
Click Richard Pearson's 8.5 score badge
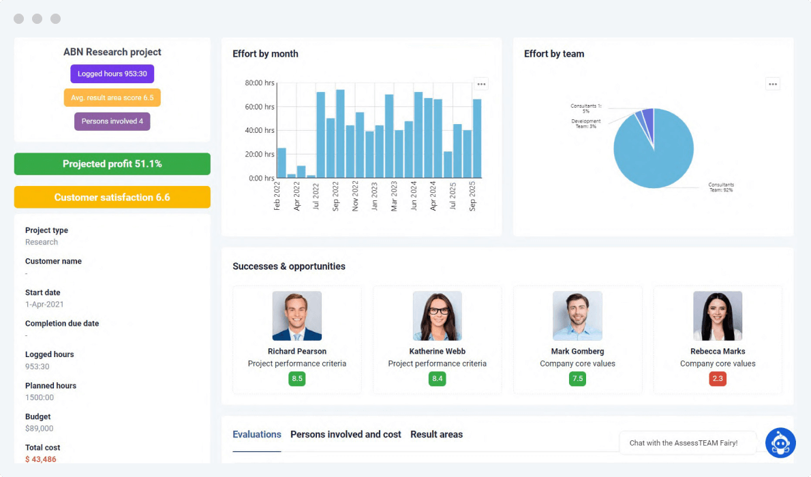coord(296,378)
